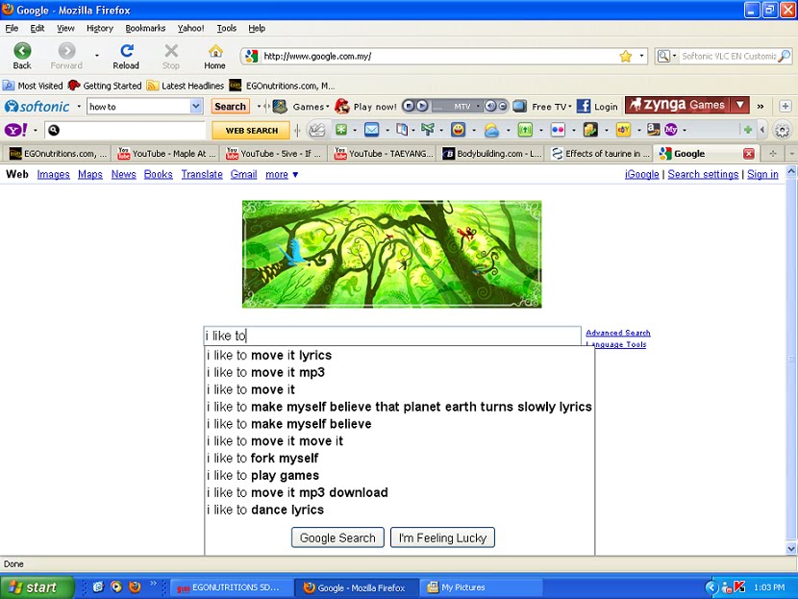Select suggestion 'i like to make myself believe'
798x599 pixels.
(x=400, y=424)
